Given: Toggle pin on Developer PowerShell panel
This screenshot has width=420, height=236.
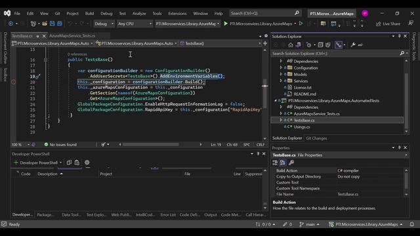Looking at the screenshot, I should pos(258,154).
